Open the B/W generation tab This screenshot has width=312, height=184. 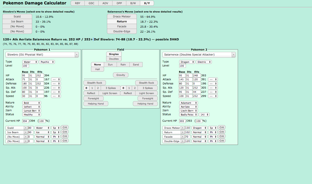tap(133, 3)
